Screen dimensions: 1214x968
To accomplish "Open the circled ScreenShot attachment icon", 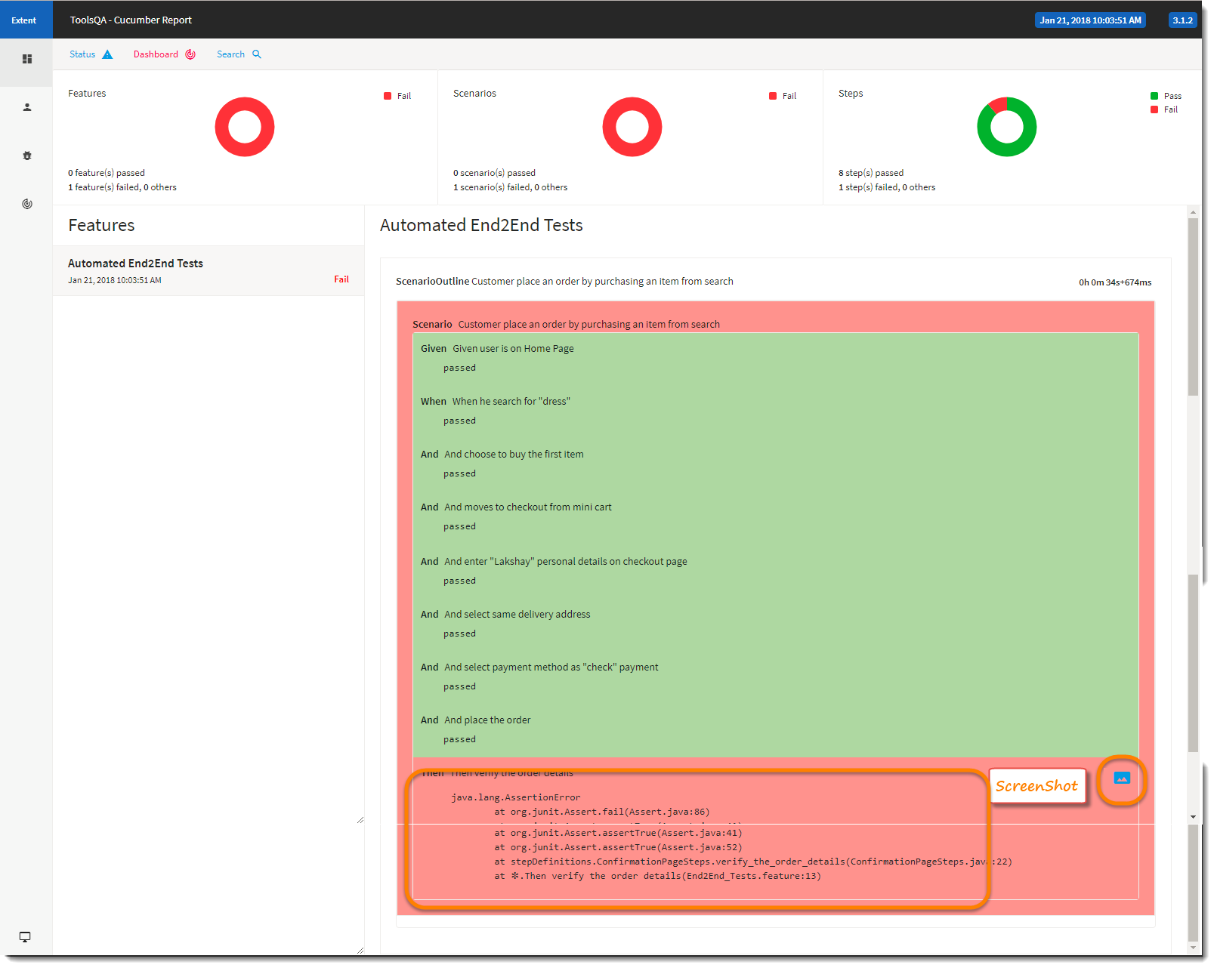I will click(1123, 778).
